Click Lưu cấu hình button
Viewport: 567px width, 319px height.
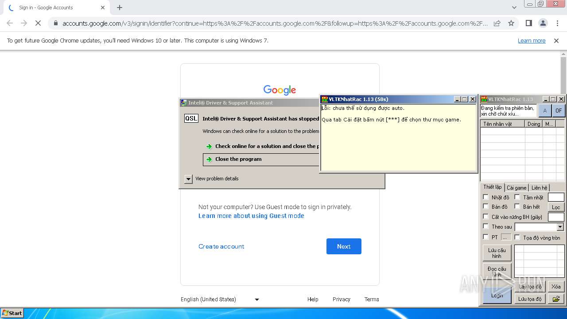(x=497, y=253)
